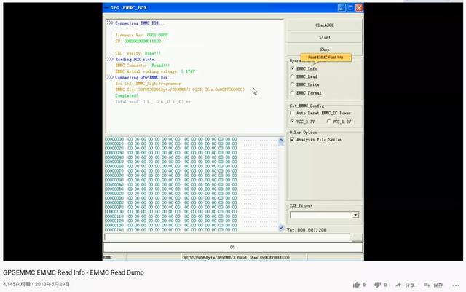Click the Stop button
Viewport: 466px width, 292px height.
(x=324, y=49)
